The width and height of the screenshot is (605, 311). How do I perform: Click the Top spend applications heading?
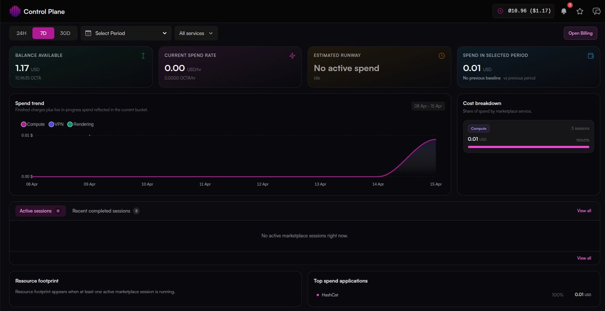click(340, 281)
